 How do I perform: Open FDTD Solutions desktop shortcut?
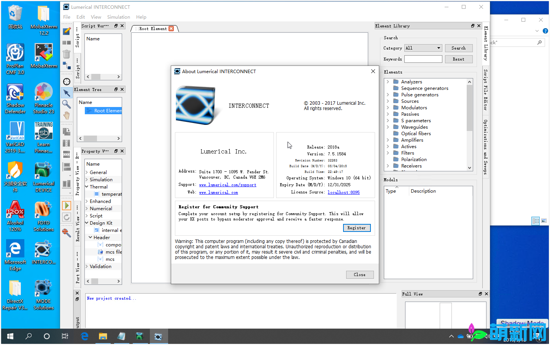tap(43, 216)
